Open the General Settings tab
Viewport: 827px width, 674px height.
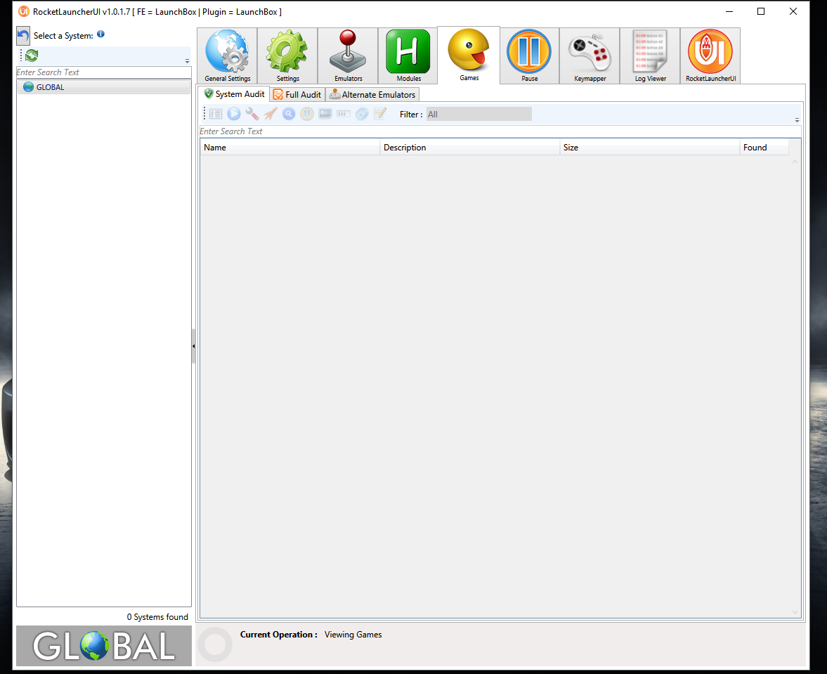[x=228, y=56]
